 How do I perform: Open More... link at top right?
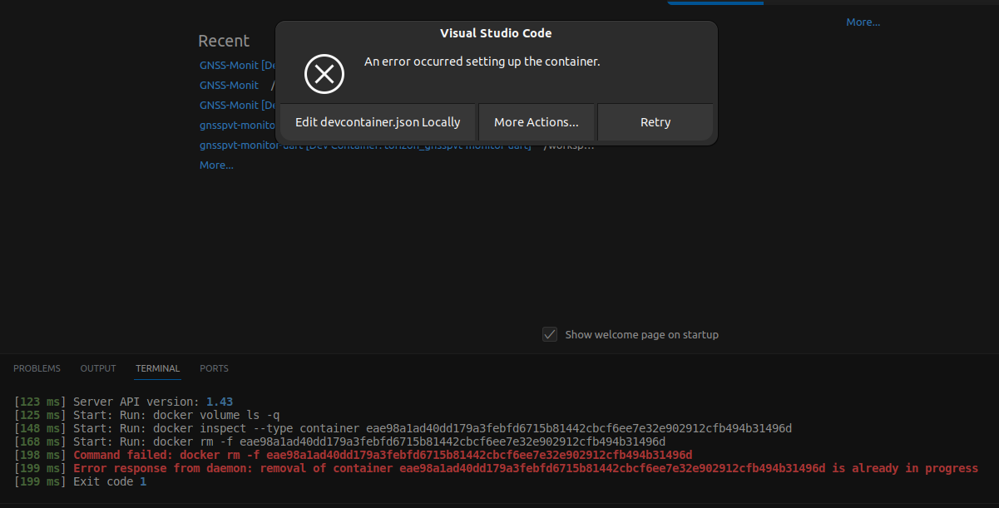[x=863, y=22]
